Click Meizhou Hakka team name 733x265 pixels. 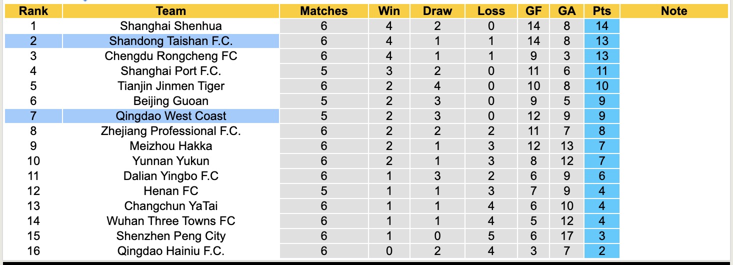170,146
